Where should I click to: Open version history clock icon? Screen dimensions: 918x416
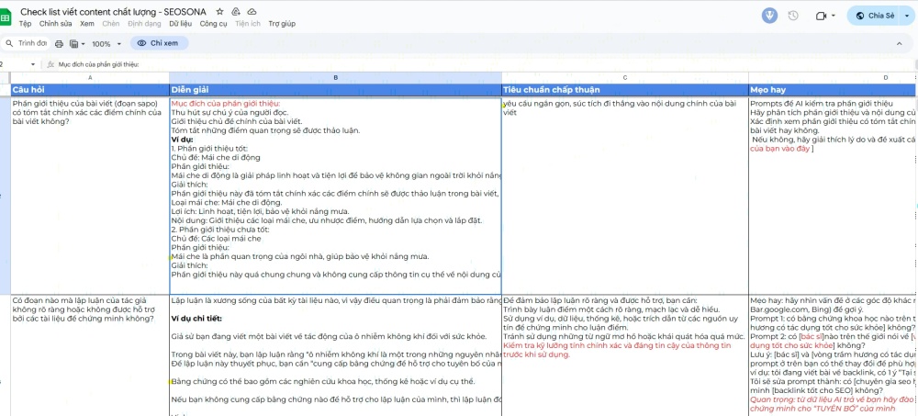click(792, 16)
